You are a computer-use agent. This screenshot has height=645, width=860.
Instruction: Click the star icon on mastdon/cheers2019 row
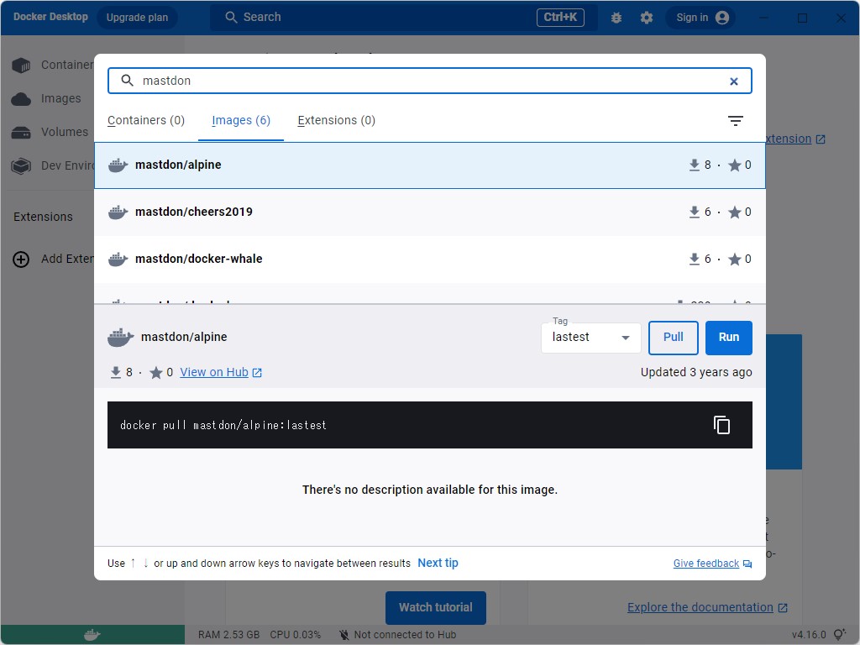click(x=734, y=212)
